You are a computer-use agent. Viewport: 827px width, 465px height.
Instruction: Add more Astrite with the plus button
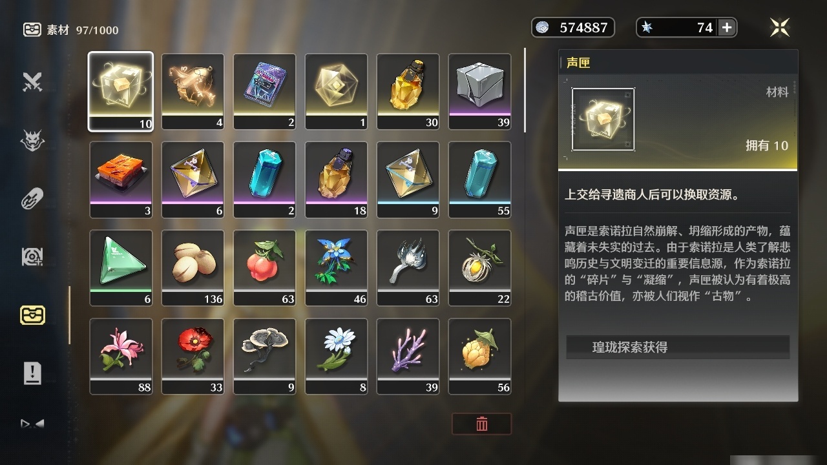coord(727,27)
